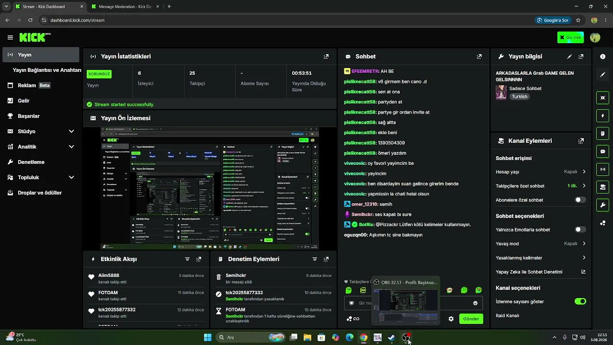Image resolution: width=613 pixels, height=345 pixels.
Task: Reload the page in browser
Action: (30, 20)
